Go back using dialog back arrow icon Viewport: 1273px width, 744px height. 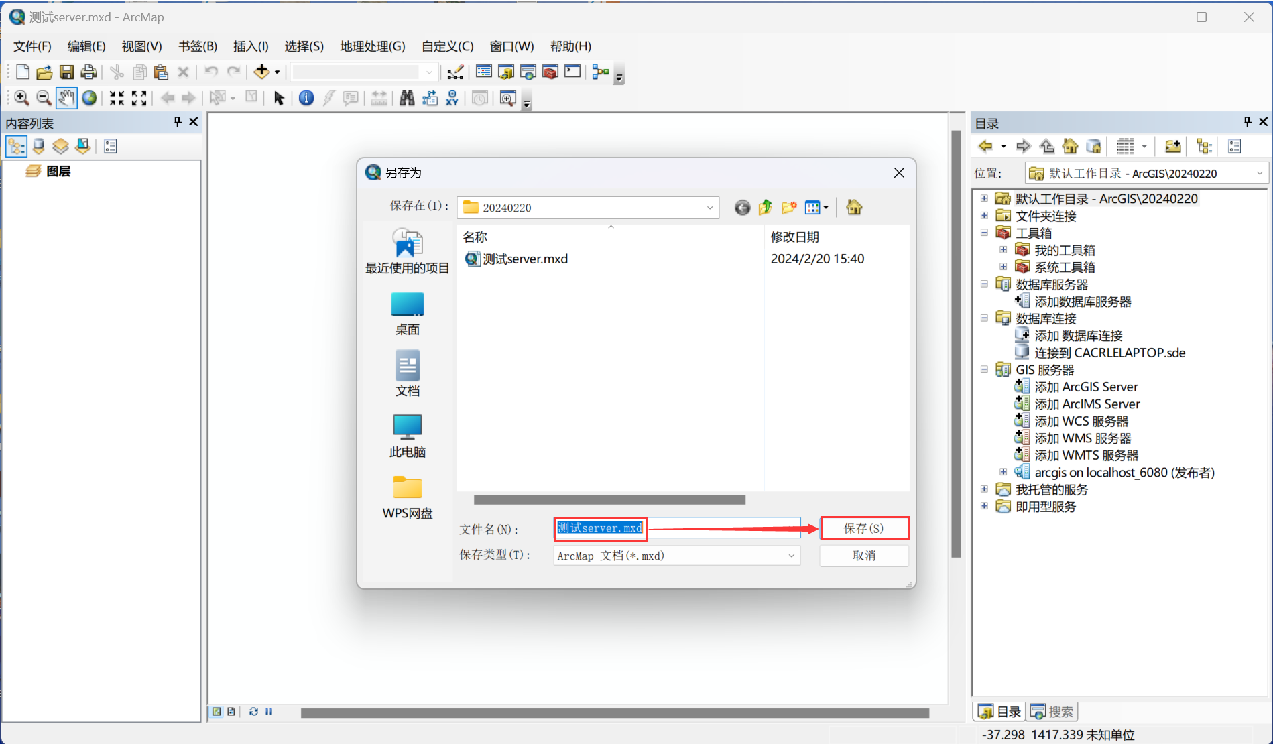pyautogui.click(x=742, y=208)
